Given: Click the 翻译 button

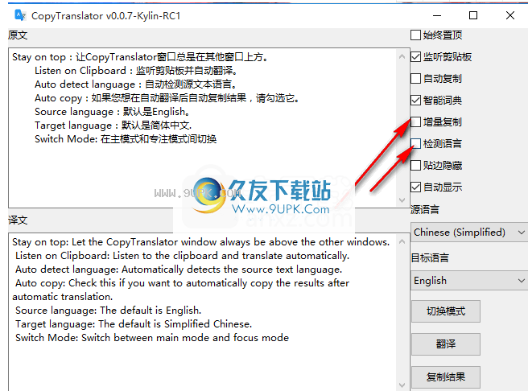Looking at the screenshot, I should (446, 344).
